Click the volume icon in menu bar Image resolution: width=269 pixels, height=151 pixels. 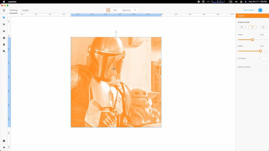[236, 2]
